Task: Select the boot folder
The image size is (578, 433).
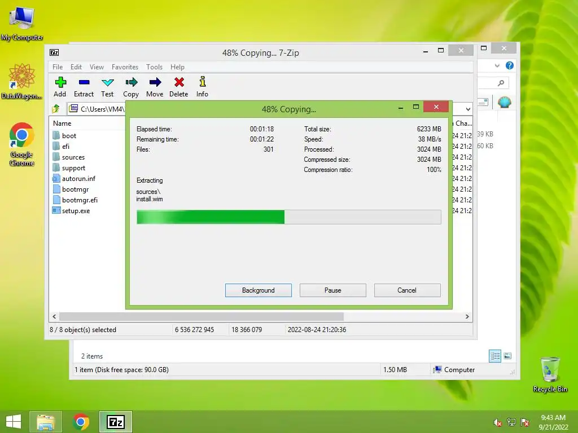Action: 64,135
